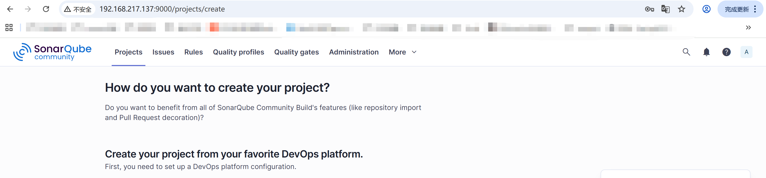
Task: Open the translate page icon
Action: pyautogui.click(x=665, y=9)
